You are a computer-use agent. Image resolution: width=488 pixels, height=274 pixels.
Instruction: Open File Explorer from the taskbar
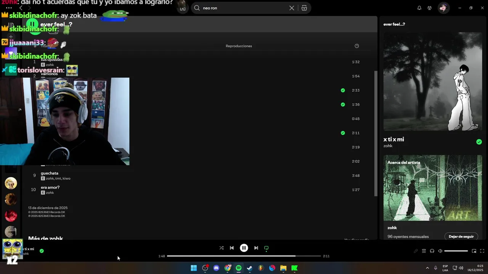pos(283,268)
